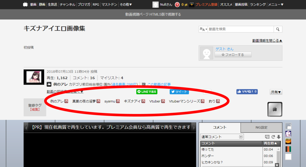Click the plus icon to add points
This screenshot has width=306, height=167.
click(x=192, y=4)
